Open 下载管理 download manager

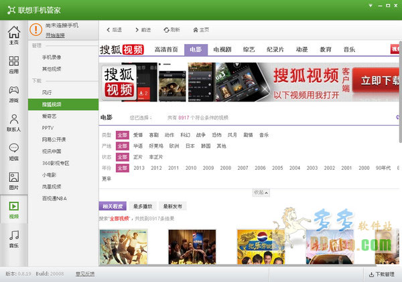[381, 275]
